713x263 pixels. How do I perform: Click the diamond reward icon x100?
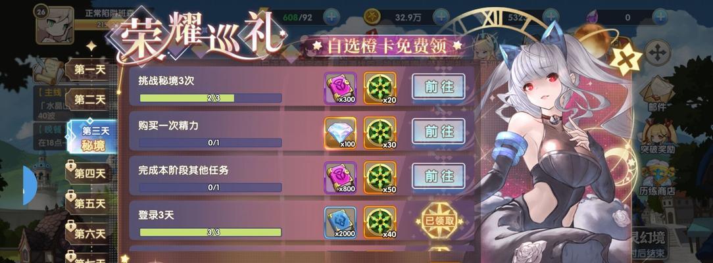pos(341,133)
